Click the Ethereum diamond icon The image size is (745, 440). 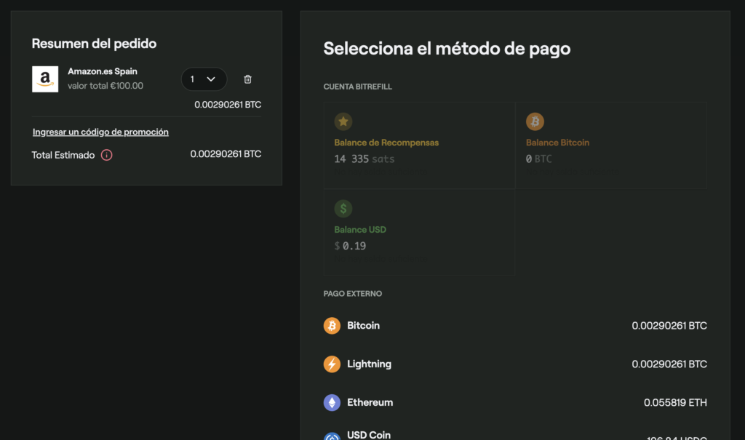332,402
